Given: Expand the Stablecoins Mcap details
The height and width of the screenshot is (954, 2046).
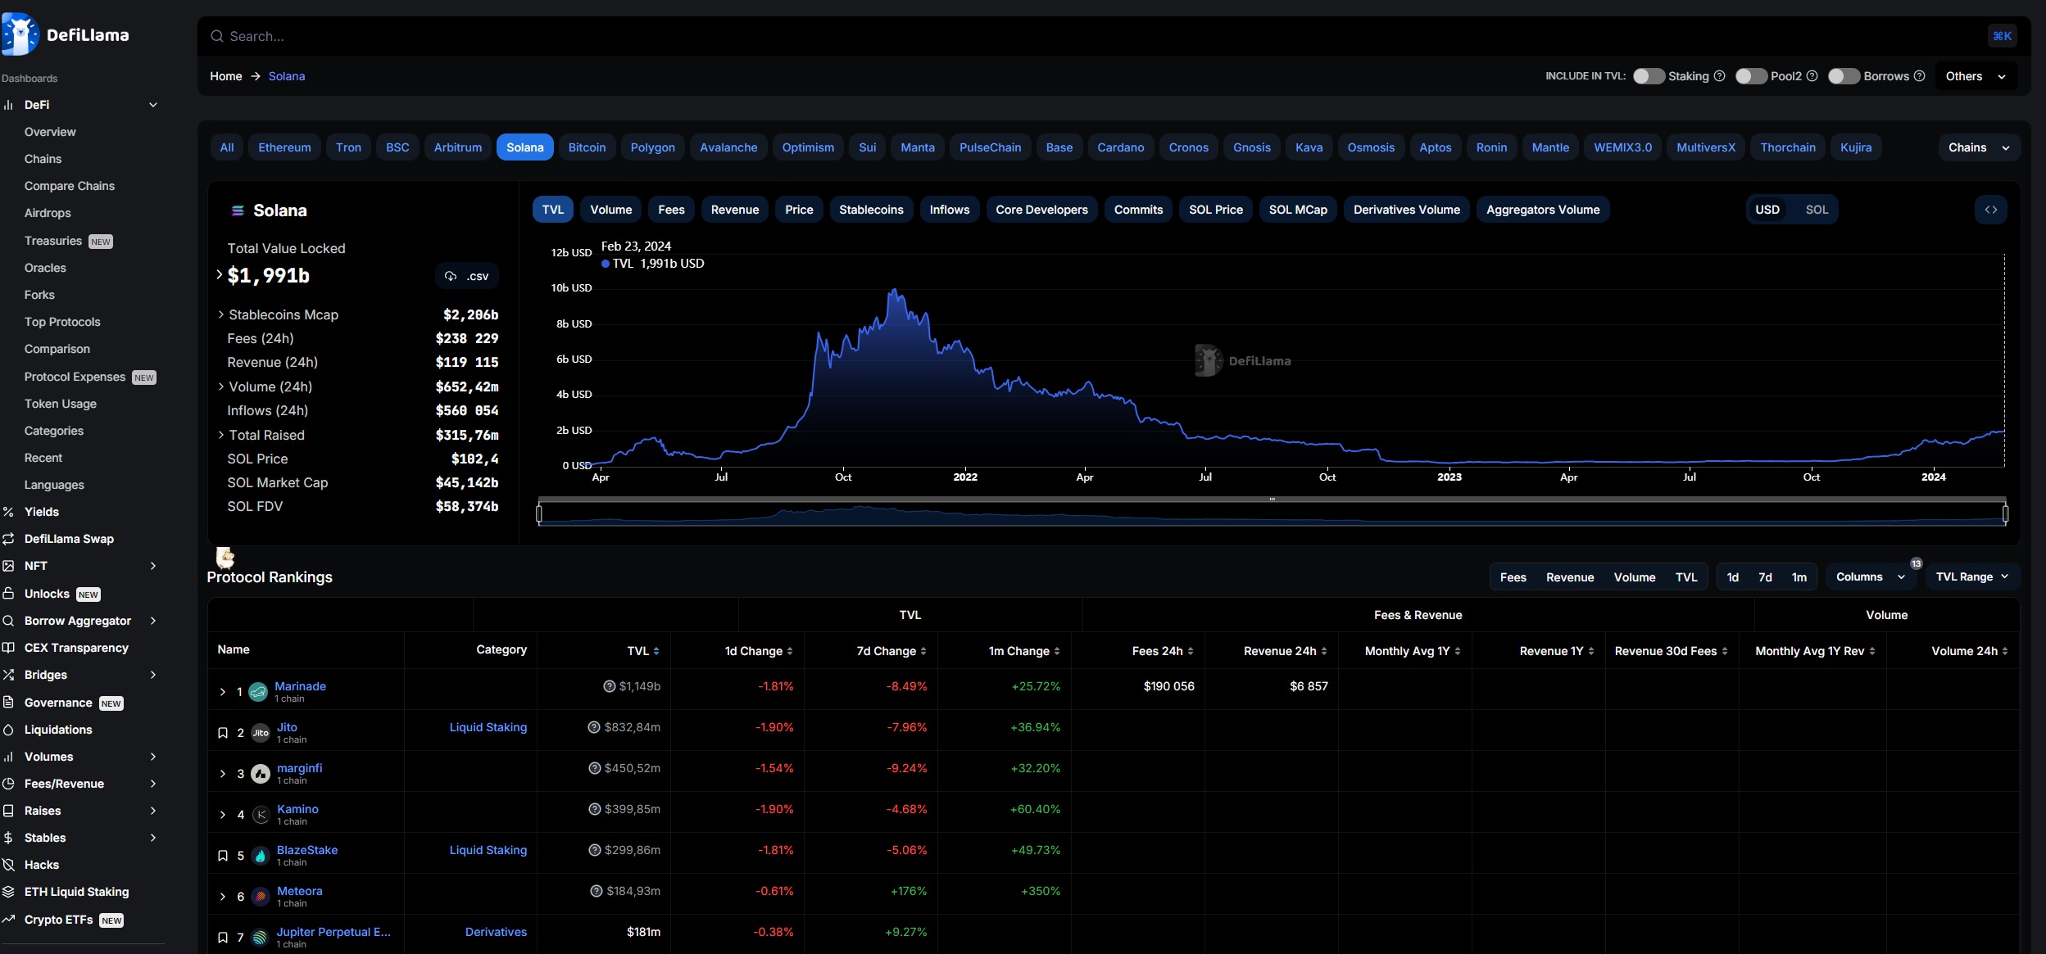Looking at the screenshot, I should click(x=220, y=314).
